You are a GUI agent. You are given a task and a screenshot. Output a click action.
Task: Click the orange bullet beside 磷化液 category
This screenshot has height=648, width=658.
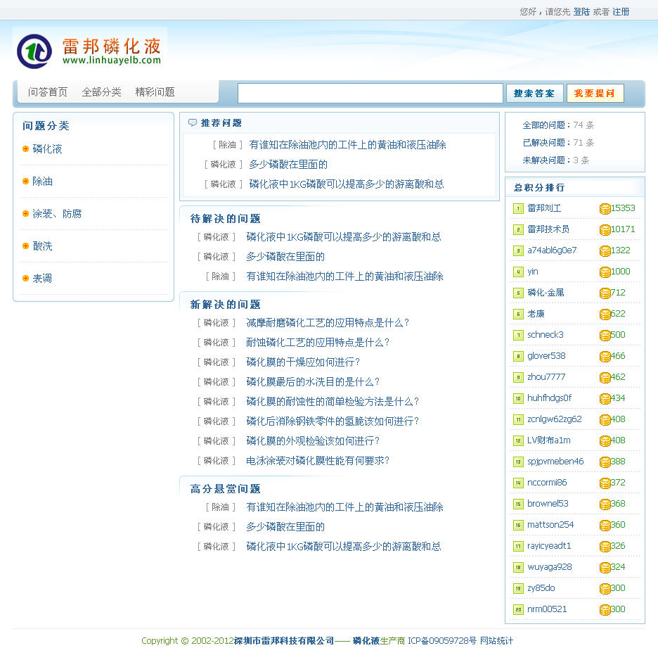pos(26,149)
